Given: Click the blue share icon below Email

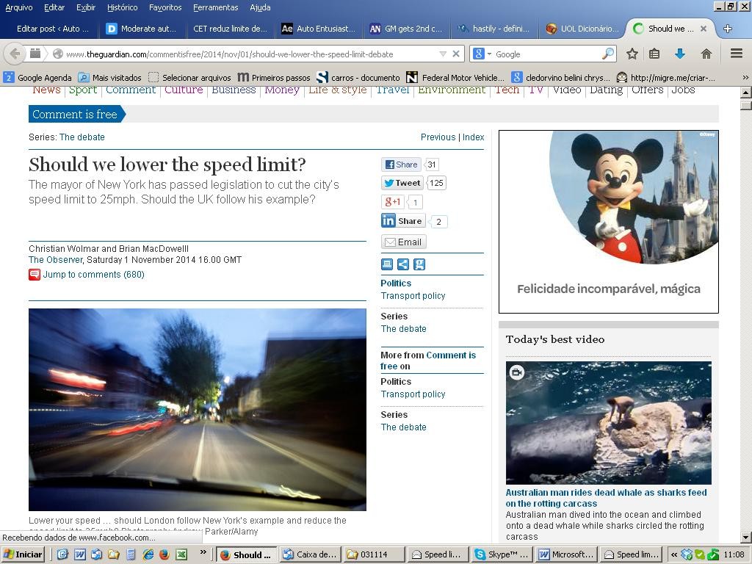Looking at the screenshot, I should pyautogui.click(x=403, y=264).
